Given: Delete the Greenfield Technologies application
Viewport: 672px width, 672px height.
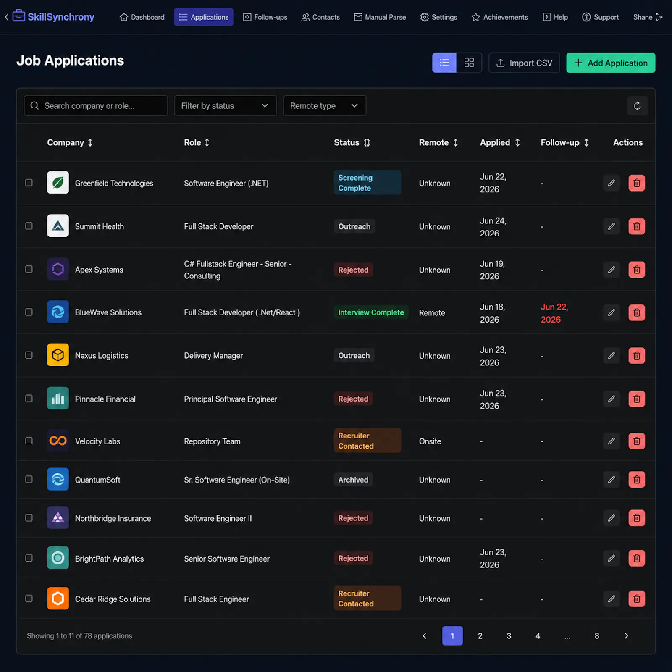Looking at the screenshot, I should tap(637, 183).
